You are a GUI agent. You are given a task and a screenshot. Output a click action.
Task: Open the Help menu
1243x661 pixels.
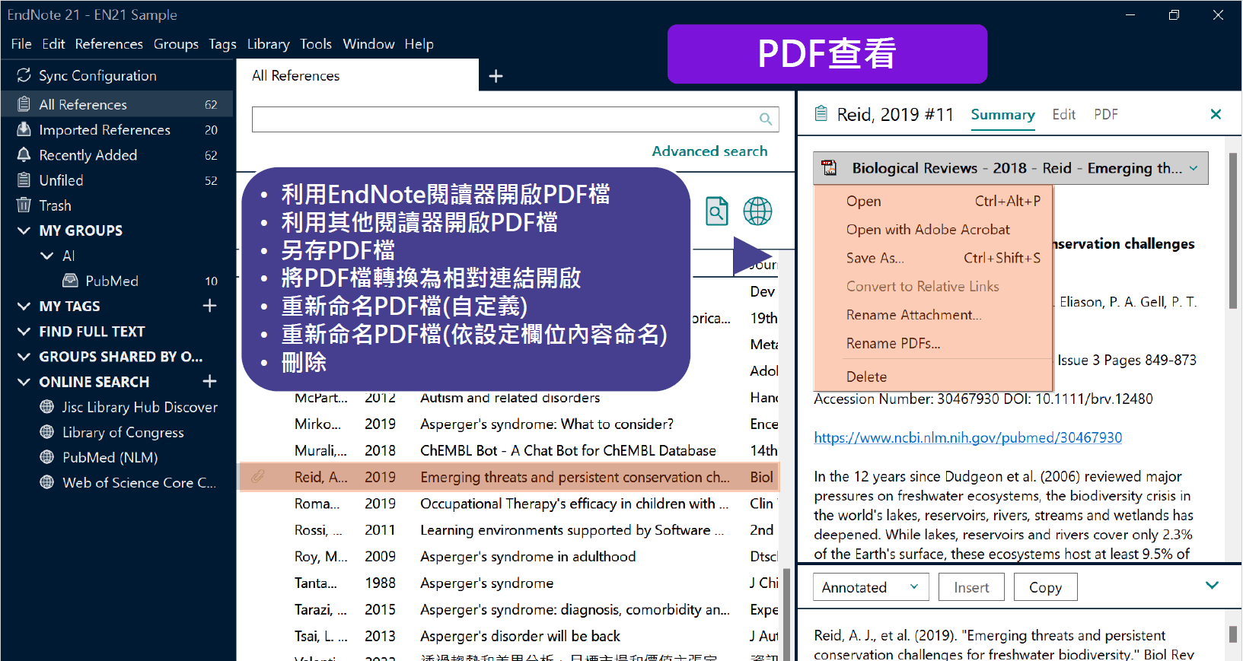(x=419, y=44)
